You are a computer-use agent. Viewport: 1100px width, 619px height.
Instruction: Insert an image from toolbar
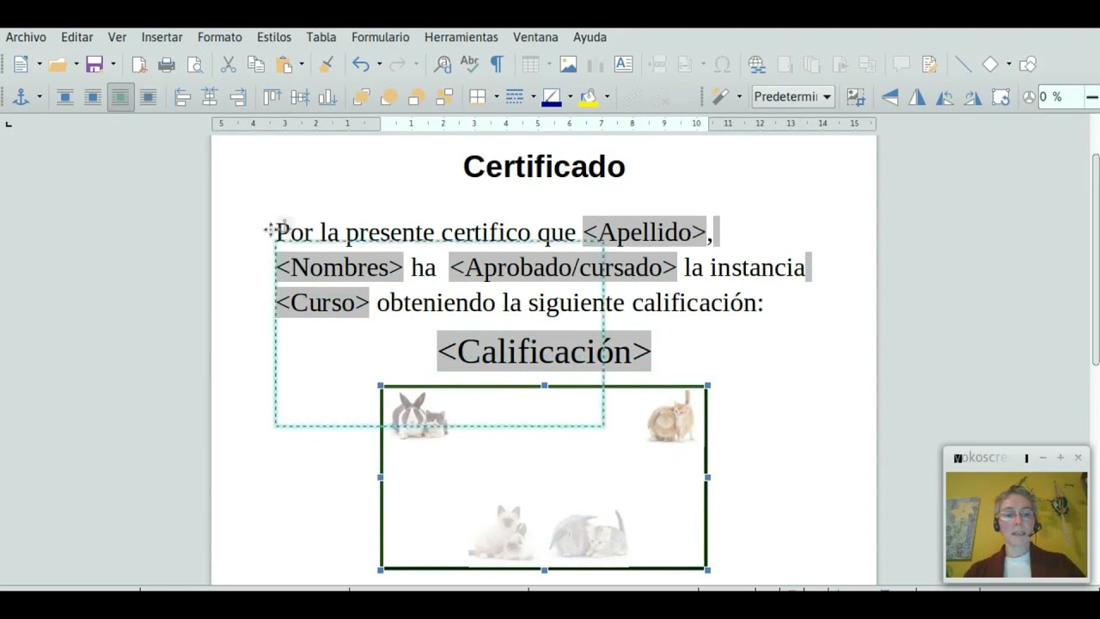pos(568,64)
